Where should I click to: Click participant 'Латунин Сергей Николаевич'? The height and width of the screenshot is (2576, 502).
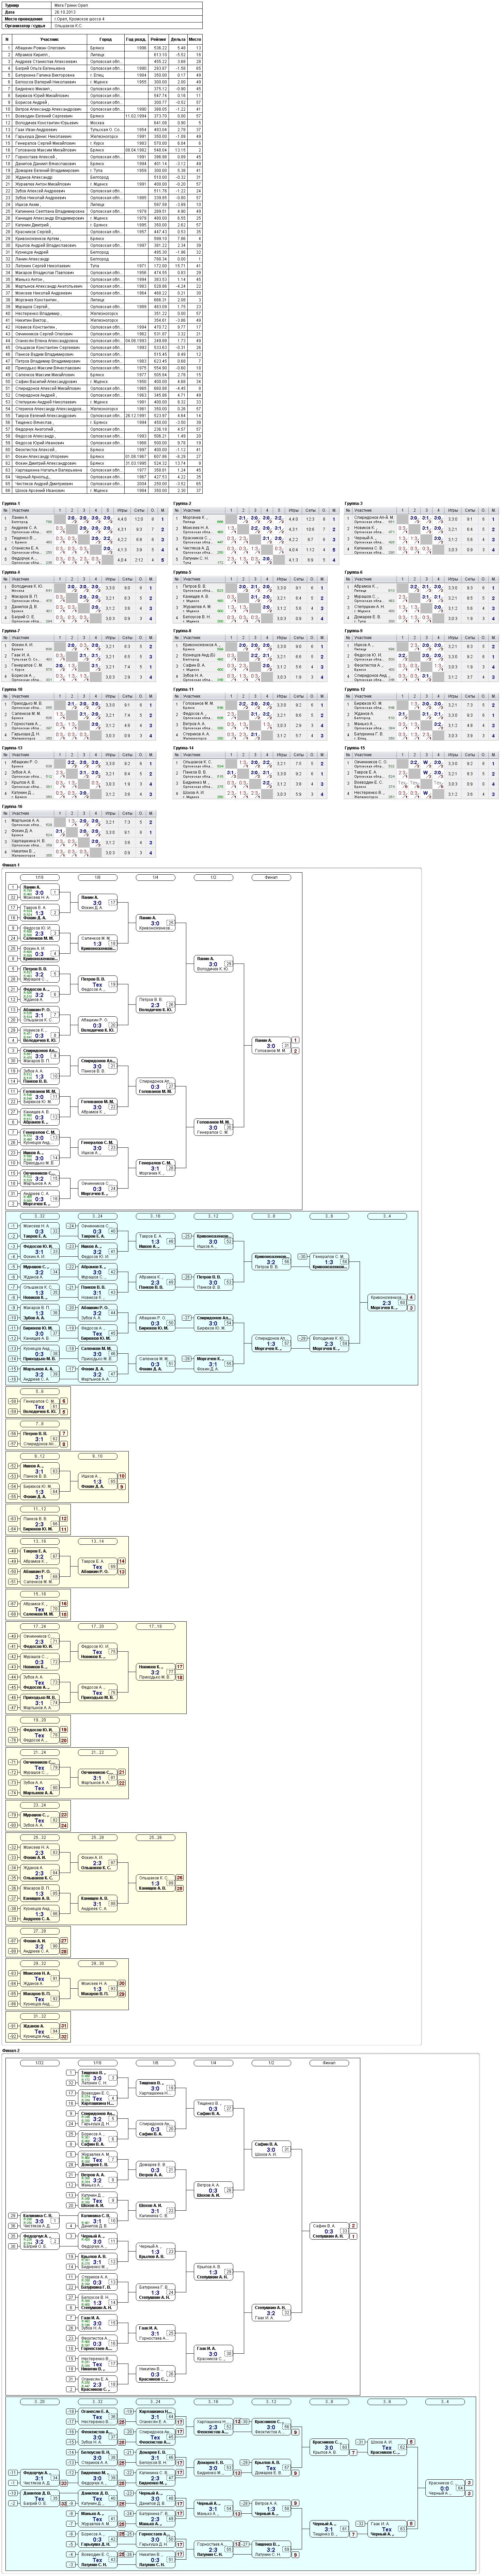[43, 266]
